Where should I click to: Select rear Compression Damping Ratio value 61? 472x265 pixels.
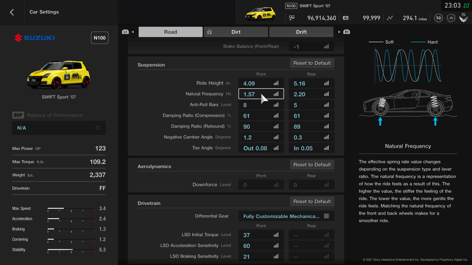pyautogui.click(x=312, y=116)
